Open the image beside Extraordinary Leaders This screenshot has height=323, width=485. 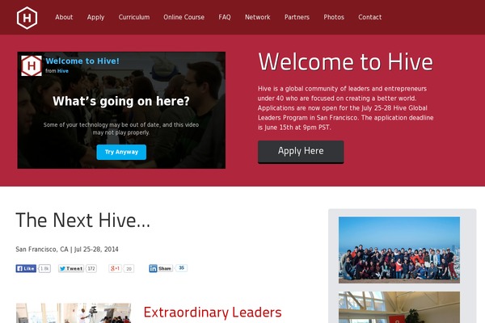74,313
